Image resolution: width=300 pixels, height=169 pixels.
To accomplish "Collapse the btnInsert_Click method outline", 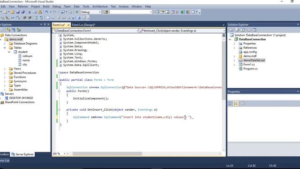I will click(x=59, y=110).
